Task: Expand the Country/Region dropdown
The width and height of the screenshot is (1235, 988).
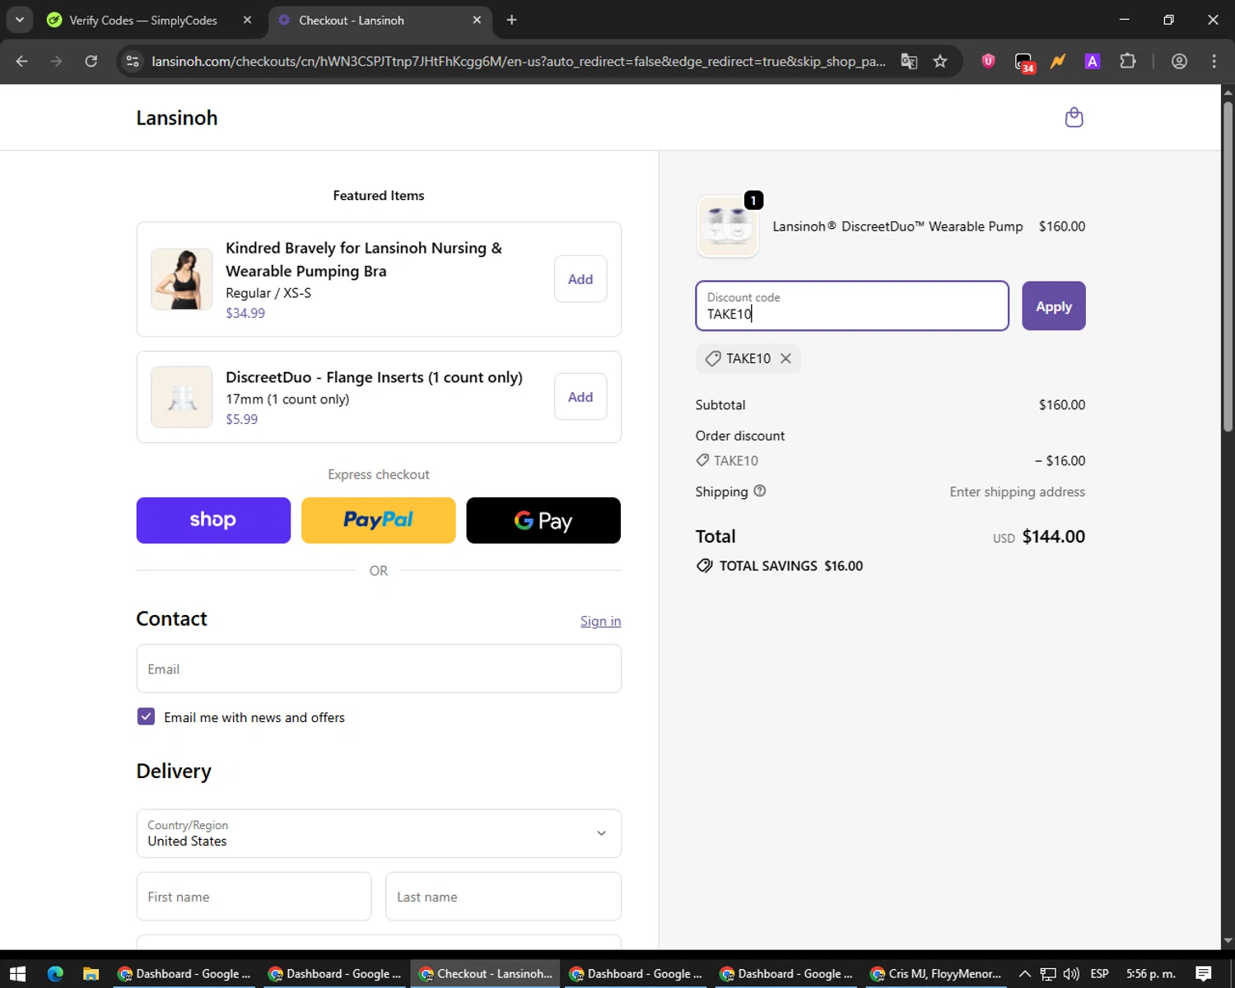Action: (x=379, y=833)
